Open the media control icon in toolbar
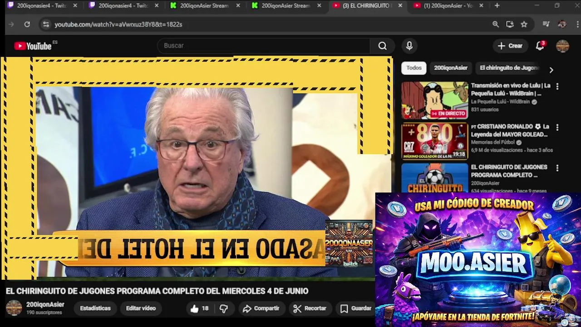The width and height of the screenshot is (581, 327). 546,25
